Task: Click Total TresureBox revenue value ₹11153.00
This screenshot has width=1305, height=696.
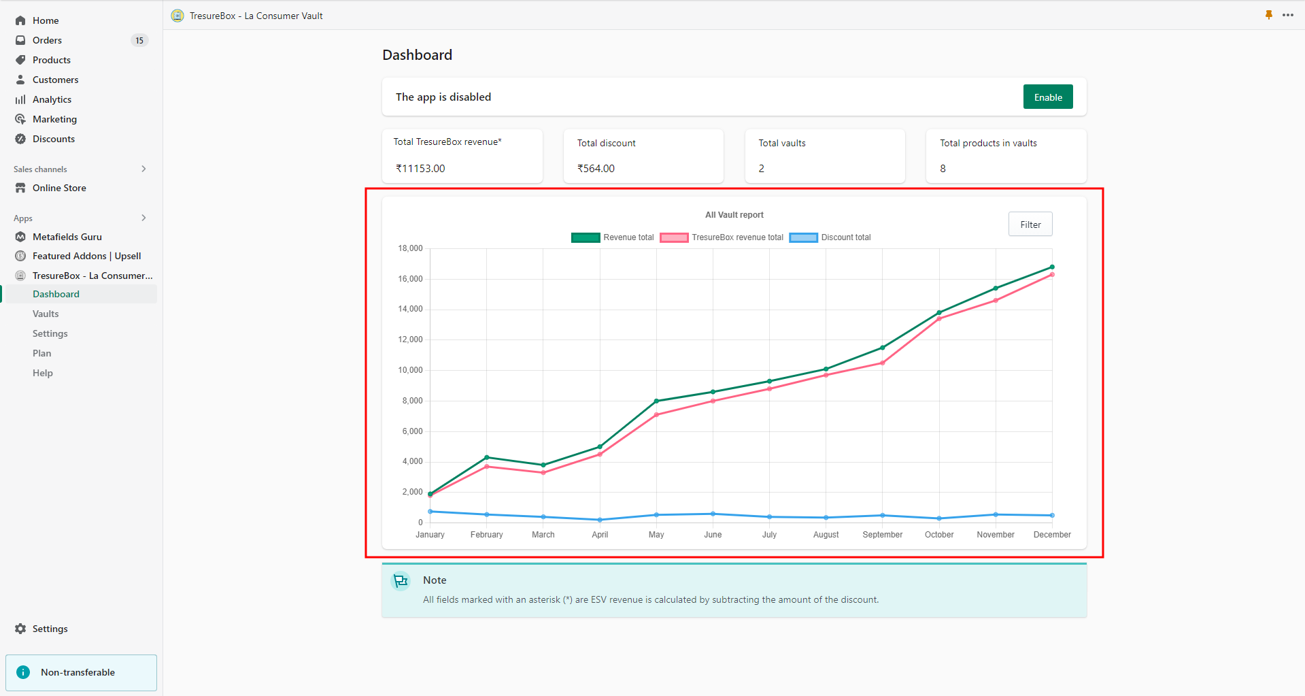Action: (420, 169)
